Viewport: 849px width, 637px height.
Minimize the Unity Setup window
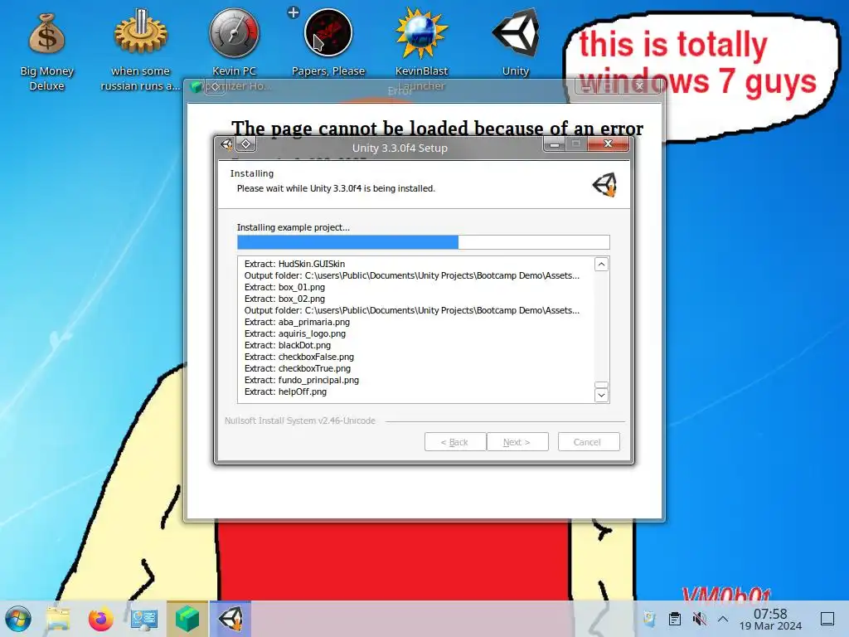pos(555,144)
